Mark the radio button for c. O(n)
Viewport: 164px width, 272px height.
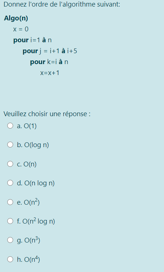click(x=10, y=164)
